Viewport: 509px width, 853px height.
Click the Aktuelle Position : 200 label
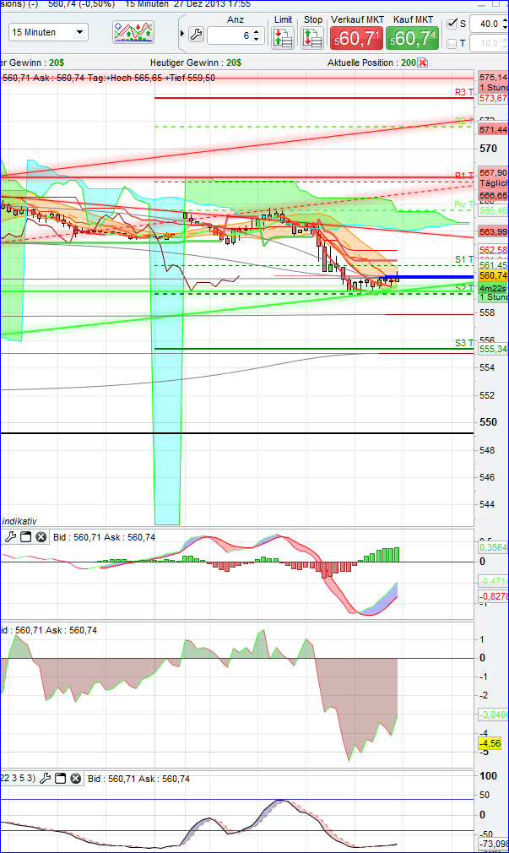point(371,62)
